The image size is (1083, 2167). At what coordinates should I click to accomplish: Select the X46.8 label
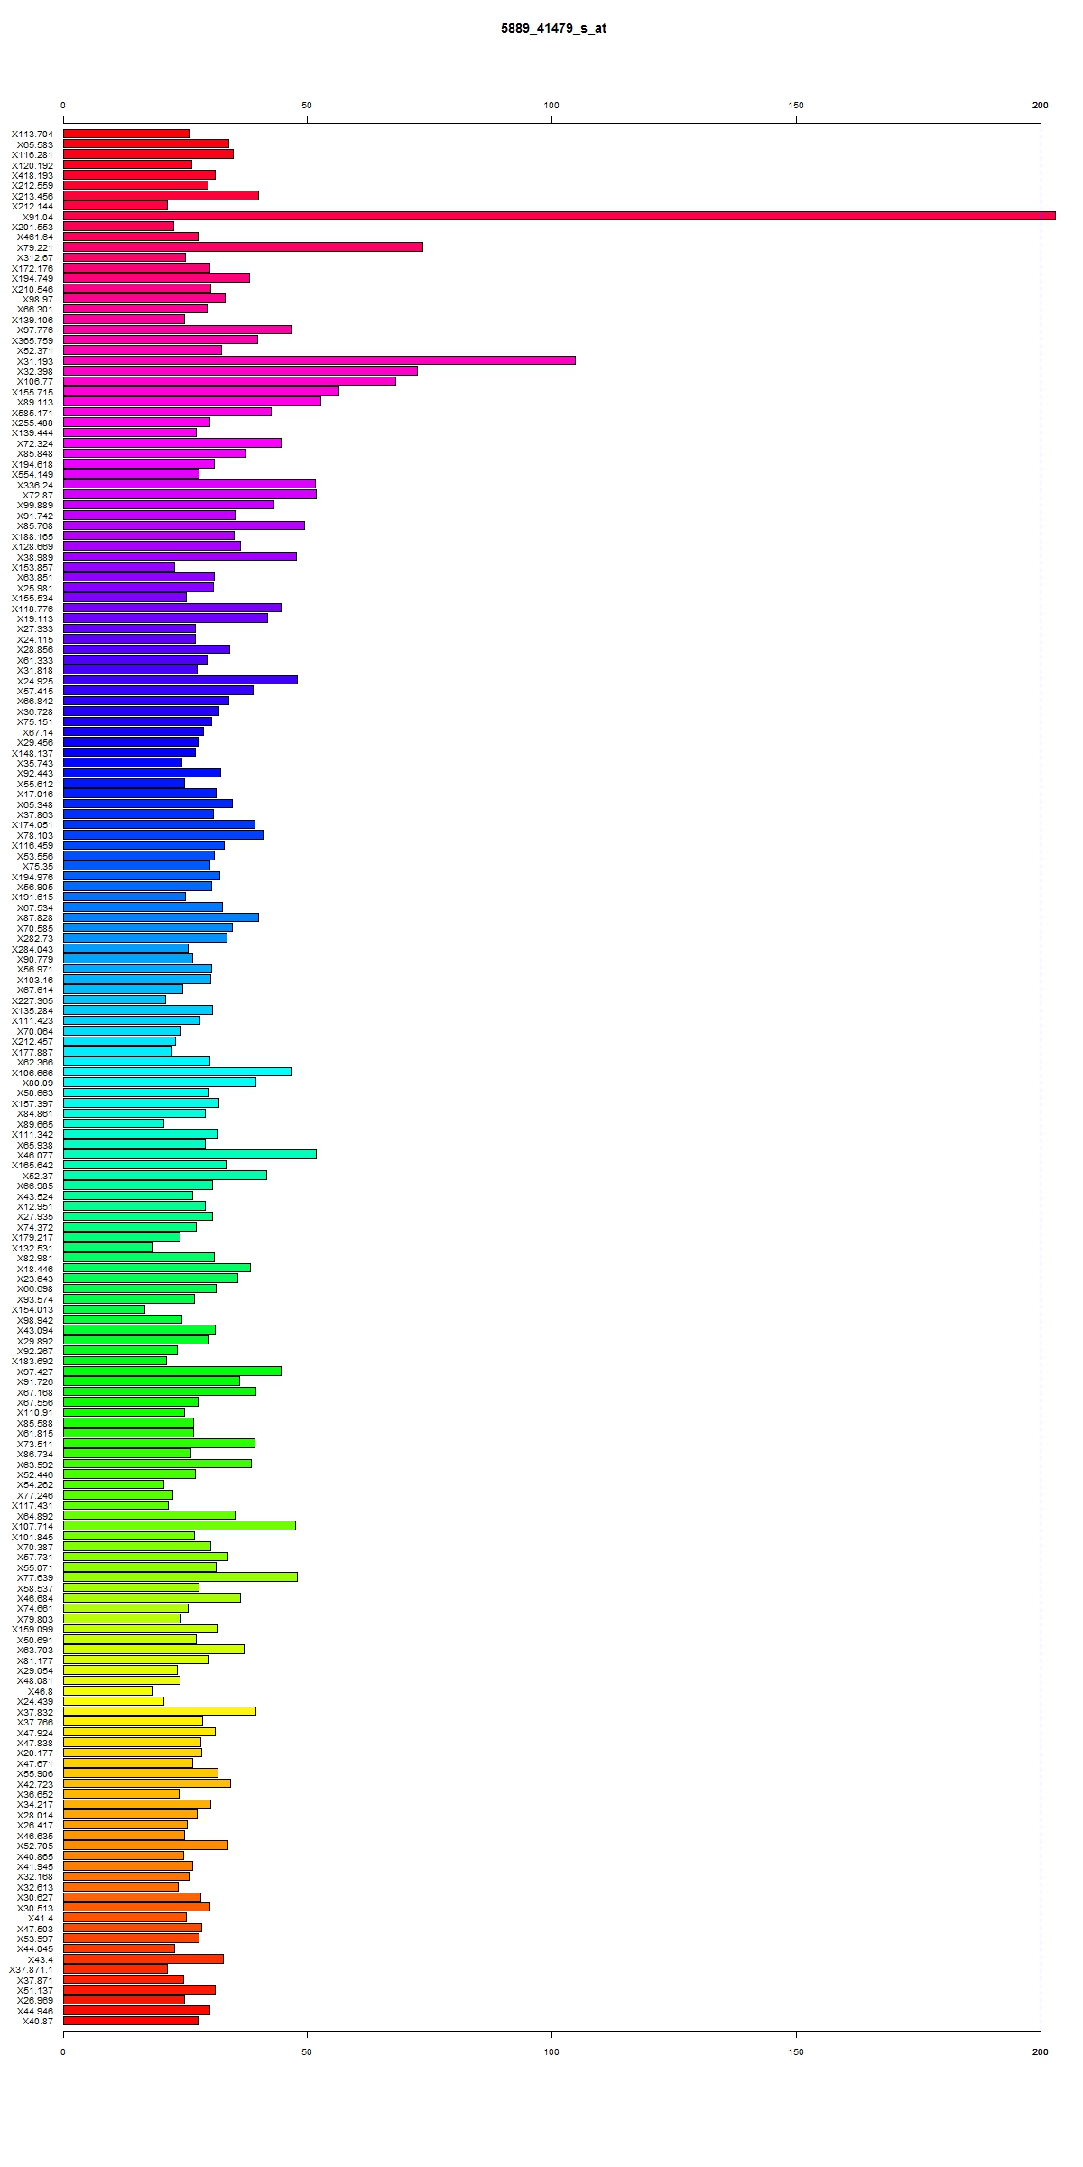[41, 1691]
